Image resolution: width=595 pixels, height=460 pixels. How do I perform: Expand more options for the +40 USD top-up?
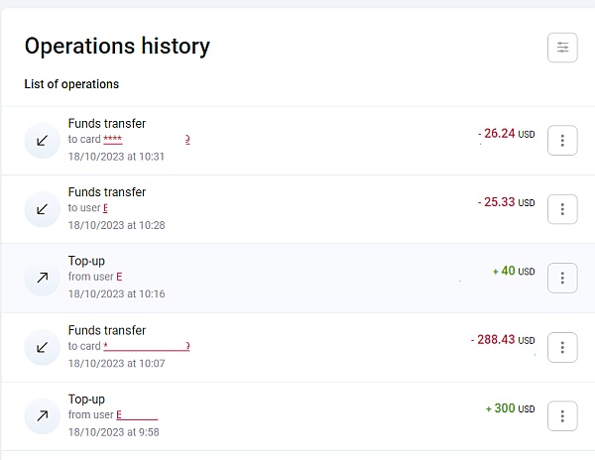562,279
